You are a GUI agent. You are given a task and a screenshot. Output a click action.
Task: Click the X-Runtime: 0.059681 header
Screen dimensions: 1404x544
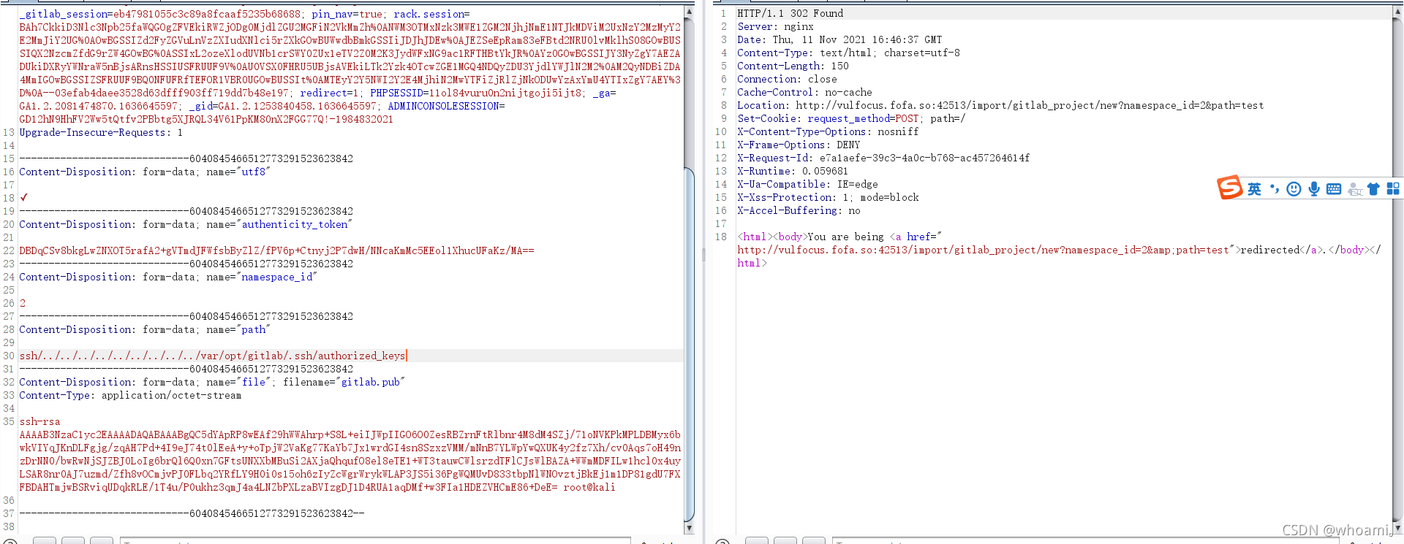(793, 171)
